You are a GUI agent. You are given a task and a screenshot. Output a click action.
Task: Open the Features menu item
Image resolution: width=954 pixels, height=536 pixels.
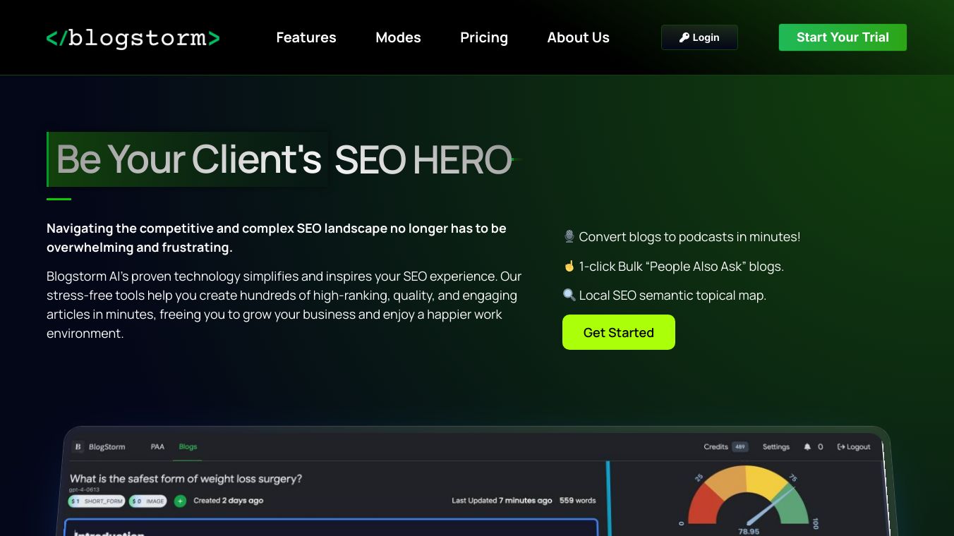point(306,37)
